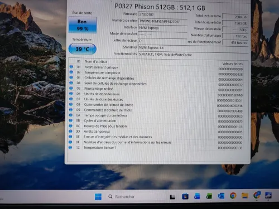The image size is (279, 209).
Task: Click the Bon 99 % health status button
Action: click(x=83, y=25)
